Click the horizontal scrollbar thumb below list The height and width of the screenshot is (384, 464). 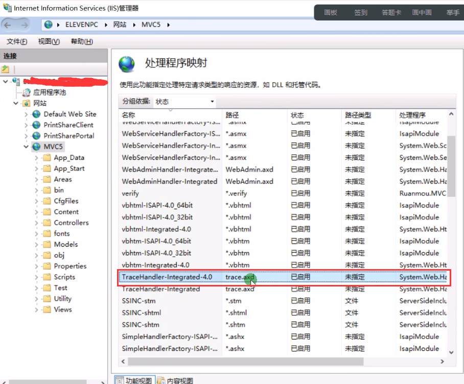pyautogui.click(x=246, y=361)
